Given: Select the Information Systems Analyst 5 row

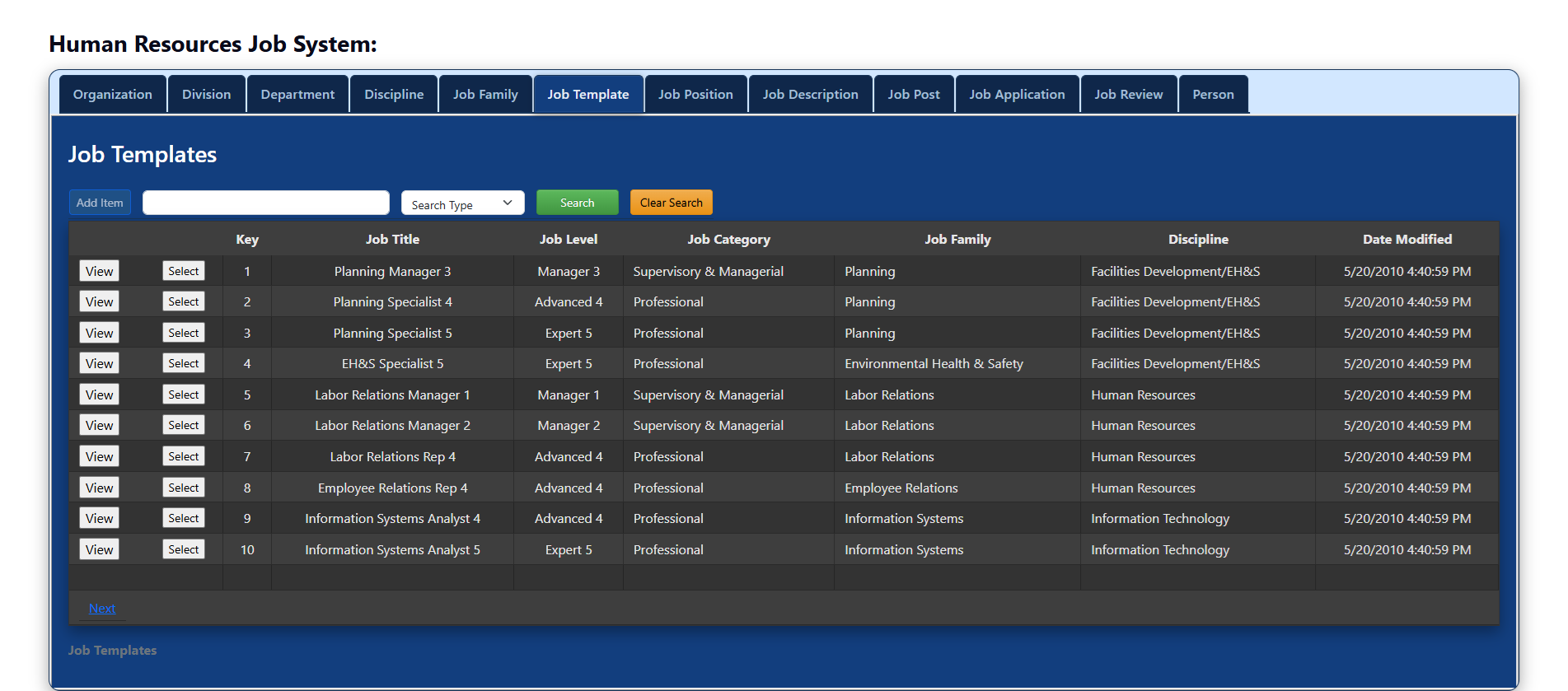Looking at the screenshot, I should coord(184,549).
